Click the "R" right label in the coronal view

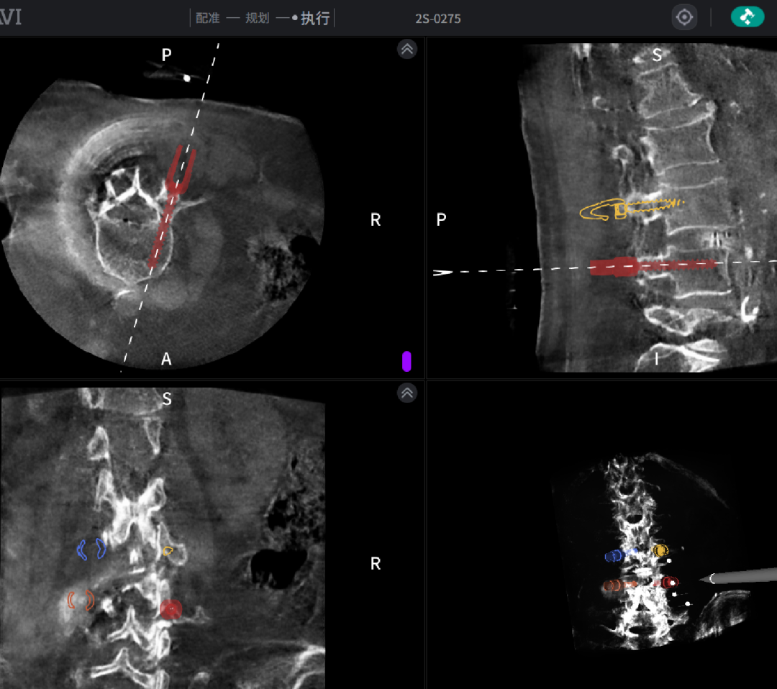(x=376, y=563)
